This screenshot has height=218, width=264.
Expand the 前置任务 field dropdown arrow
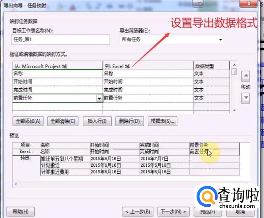point(99,98)
